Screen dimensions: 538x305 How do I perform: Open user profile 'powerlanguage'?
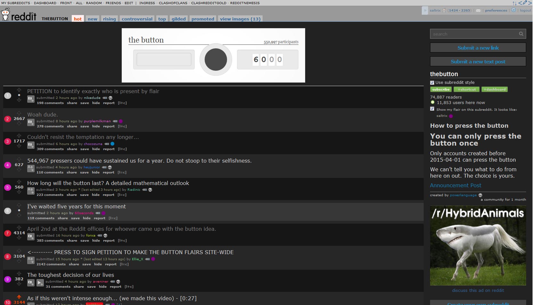point(463,195)
